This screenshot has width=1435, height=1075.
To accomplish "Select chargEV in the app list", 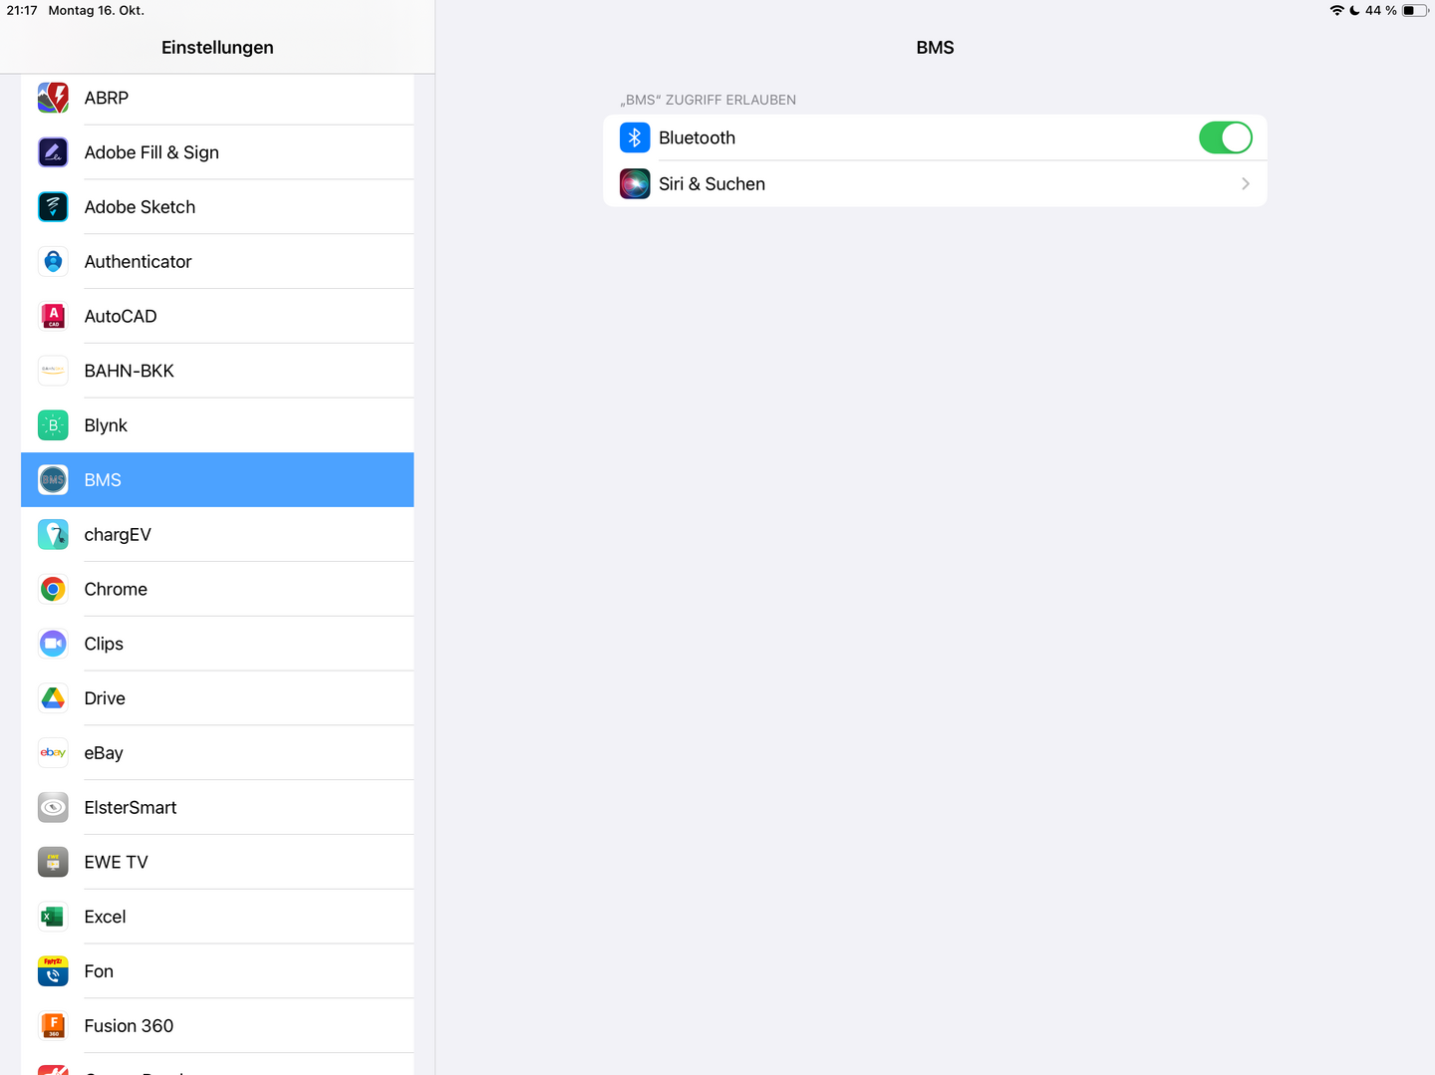I will point(217,535).
